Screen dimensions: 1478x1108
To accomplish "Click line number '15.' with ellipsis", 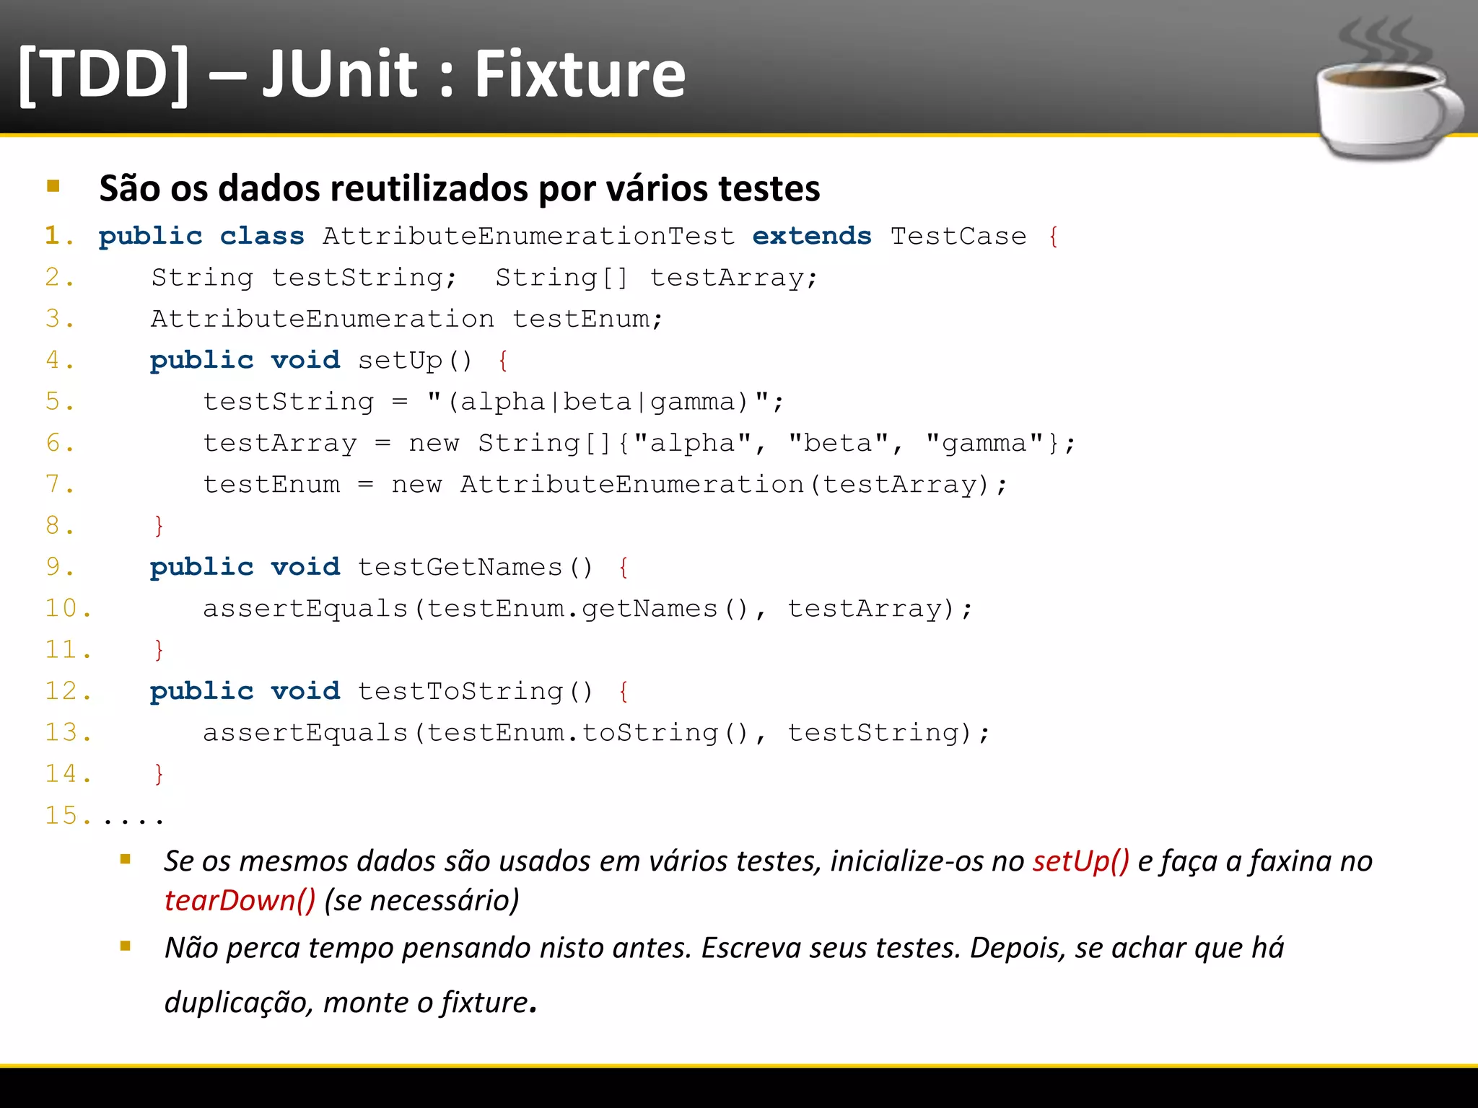I will click(105, 816).
